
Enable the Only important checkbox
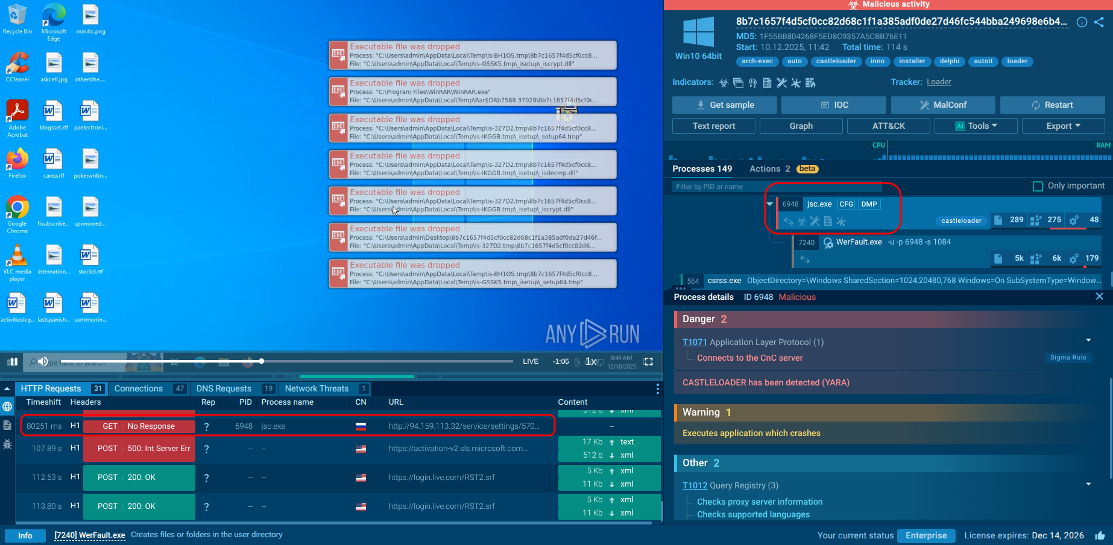1038,186
